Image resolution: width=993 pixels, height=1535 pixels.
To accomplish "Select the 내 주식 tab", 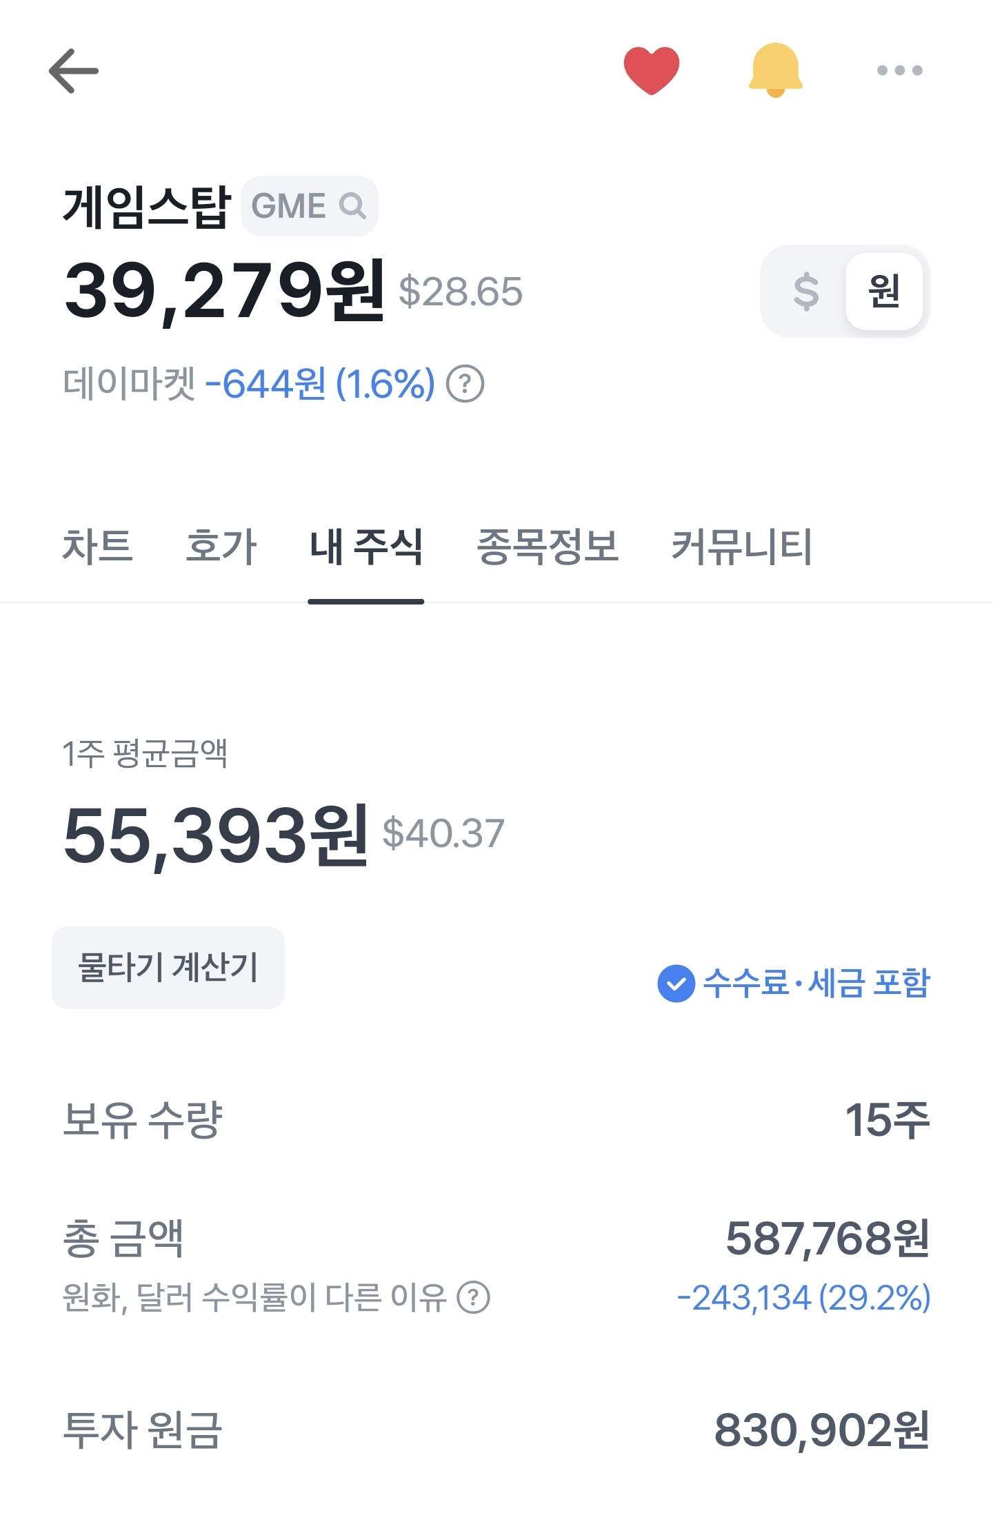I will coord(365,546).
